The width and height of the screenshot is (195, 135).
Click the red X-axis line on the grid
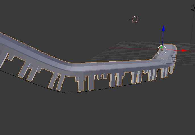click(x=131, y=49)
